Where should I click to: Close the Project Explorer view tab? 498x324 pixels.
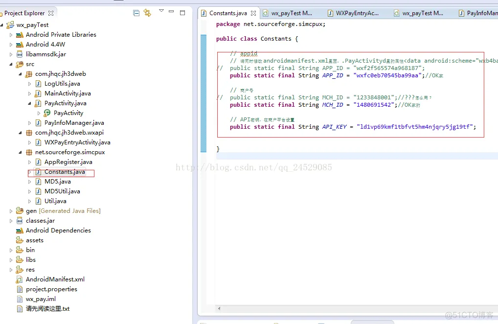click(51, 13)
